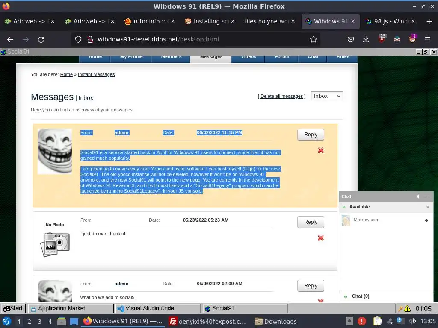Open the monkey extension with badge 1
The width and height of the screenshot is (438, 328).
[x=412, y=38]
